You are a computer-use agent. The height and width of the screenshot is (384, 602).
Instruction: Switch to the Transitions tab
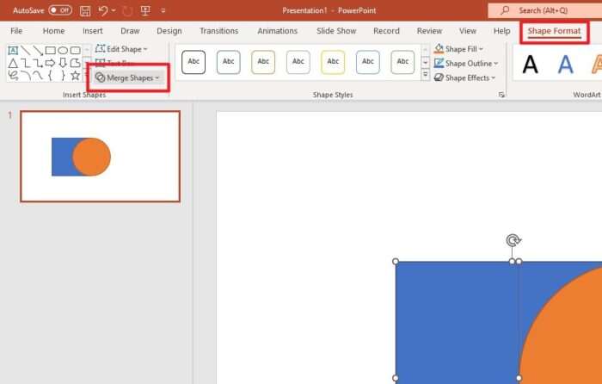218,31
